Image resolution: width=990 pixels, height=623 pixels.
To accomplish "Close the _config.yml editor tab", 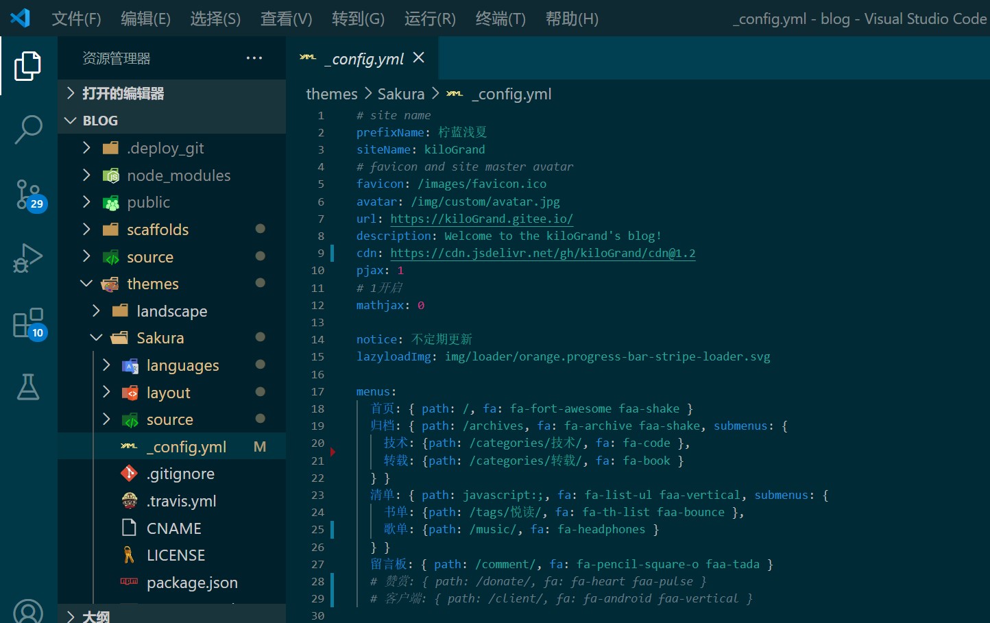I will coord(418,58).
